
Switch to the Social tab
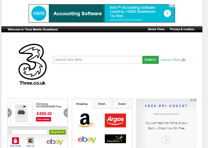pos(122,104)
